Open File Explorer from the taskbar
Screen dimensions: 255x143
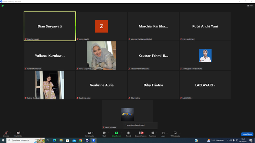click(61, 140)
